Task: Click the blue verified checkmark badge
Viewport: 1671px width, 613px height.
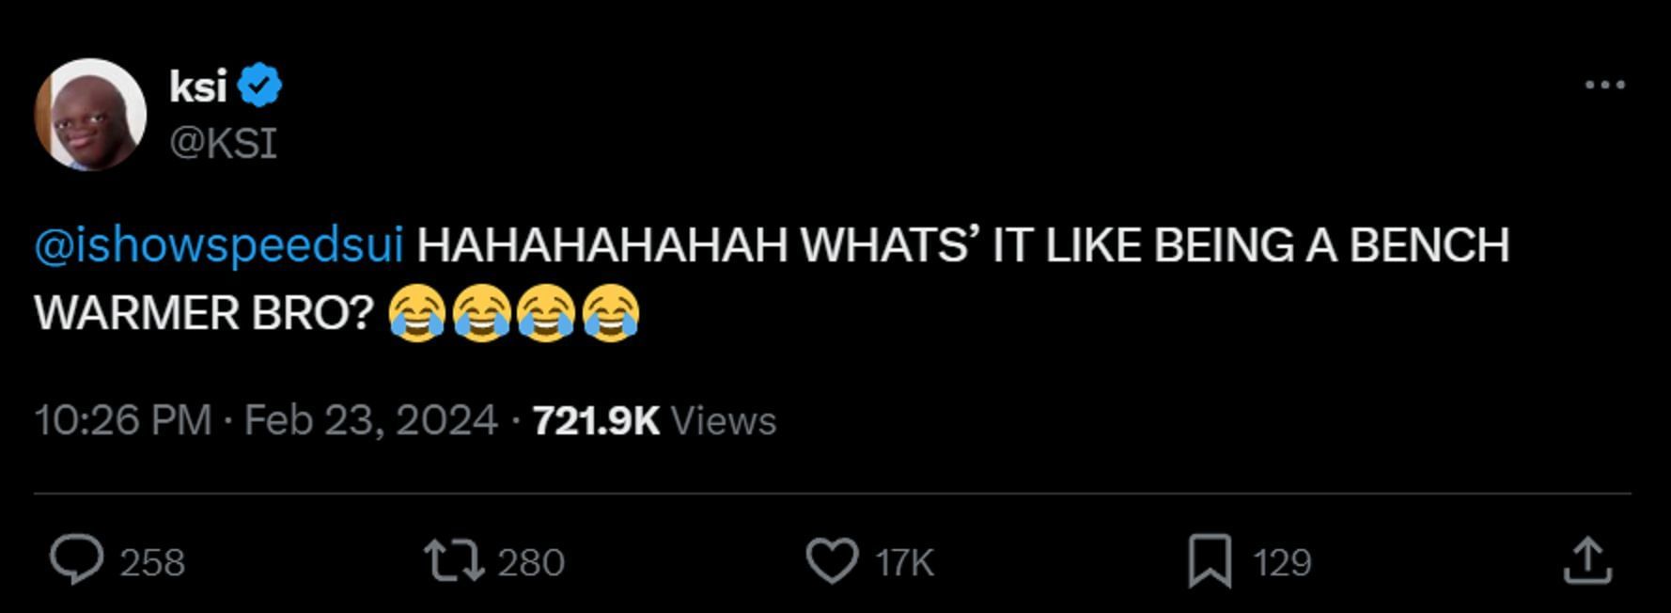Action: [259, 86]
